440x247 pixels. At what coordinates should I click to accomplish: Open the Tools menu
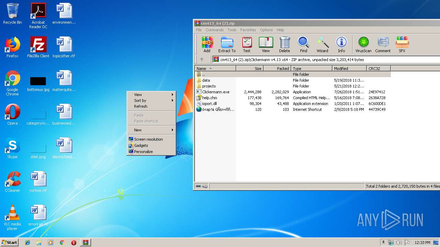tap(232, 30)
